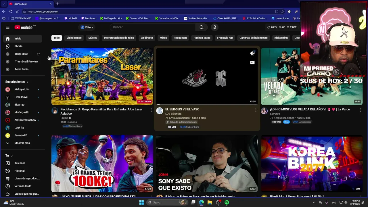The height and width of the screenshot is (207, 368).
Task: Open the tab search dropdown arrow
Action: click(3, 4)
